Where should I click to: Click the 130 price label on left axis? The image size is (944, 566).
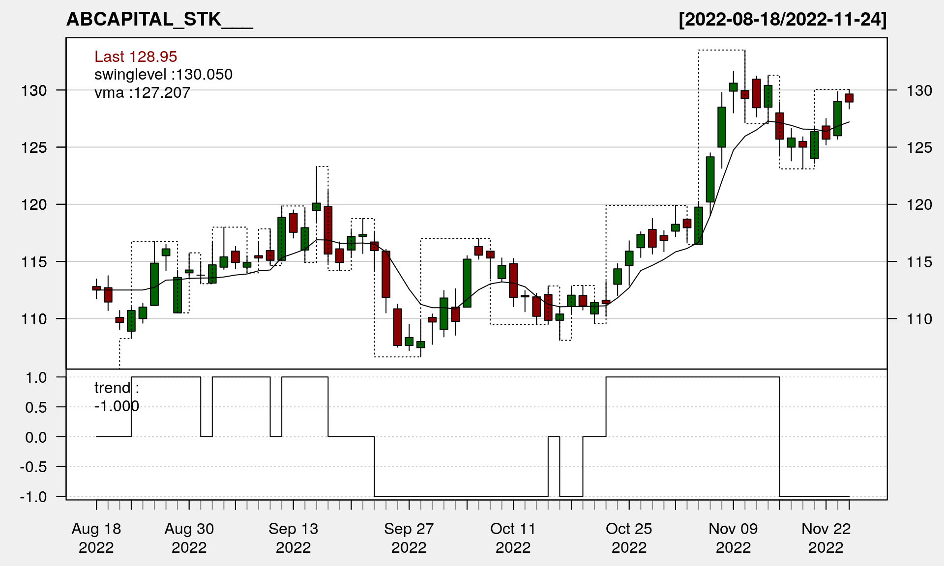click(x=34, y=90)
